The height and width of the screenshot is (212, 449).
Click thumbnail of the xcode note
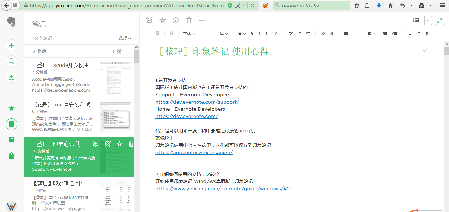(x=116, y=78)
